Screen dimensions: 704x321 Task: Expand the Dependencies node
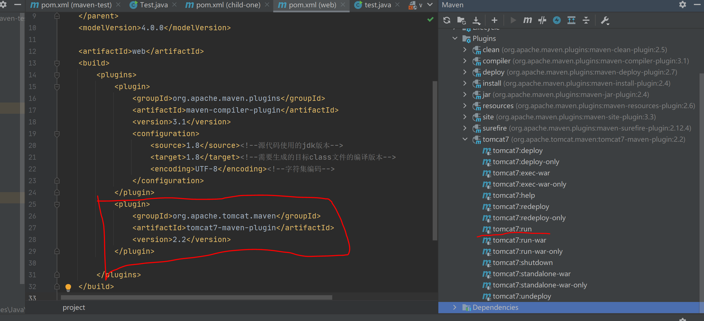pyautogui.click(x=455, y=307)
